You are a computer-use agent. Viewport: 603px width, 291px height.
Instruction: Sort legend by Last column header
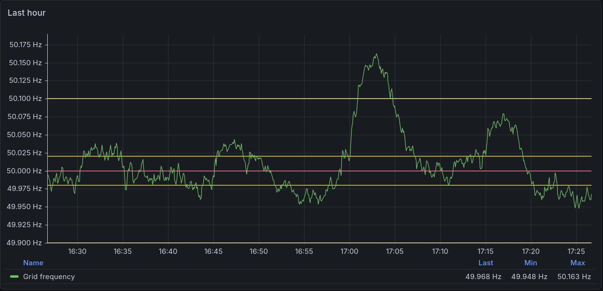click(x=486, y=263)
